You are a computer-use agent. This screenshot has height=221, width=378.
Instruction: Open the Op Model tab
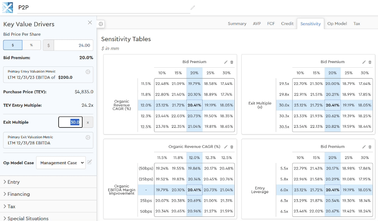coord(337,24)
